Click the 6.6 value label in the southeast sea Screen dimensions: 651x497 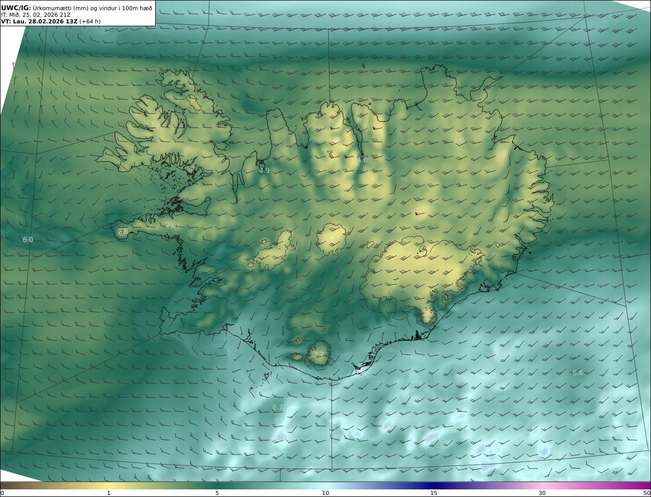578,372
